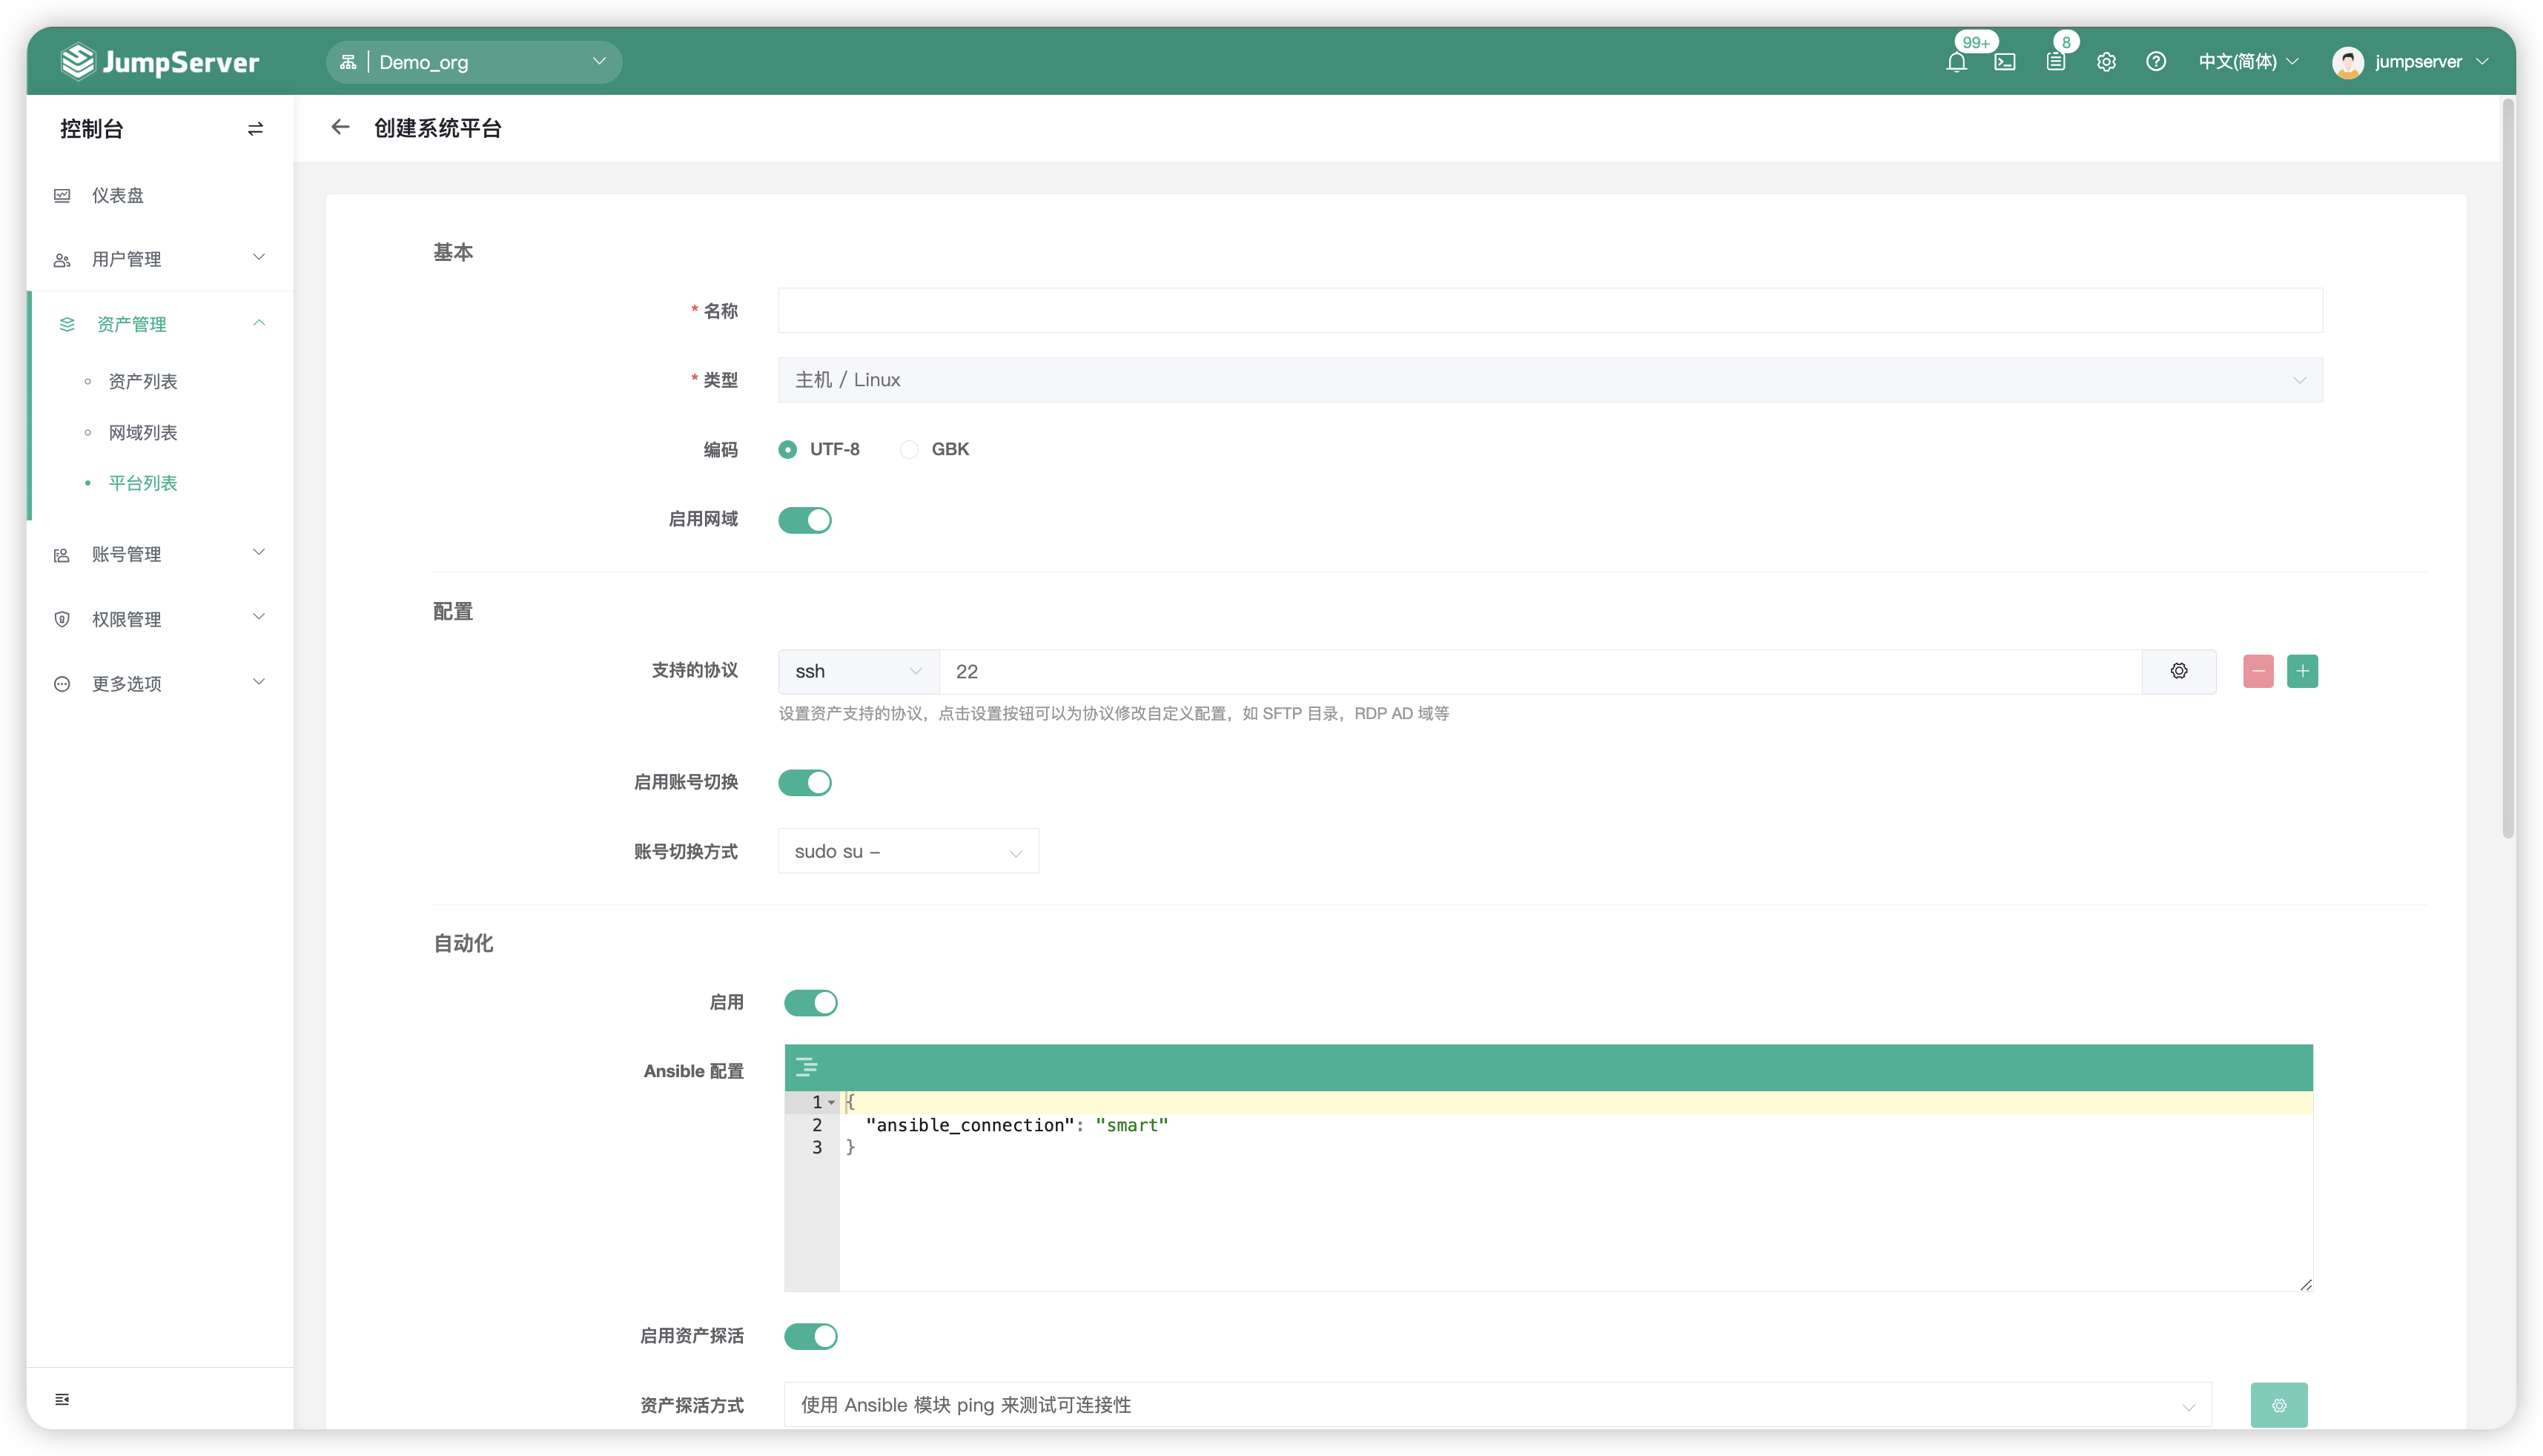This screenshot has height=1456, width=2543.
Task: Open the 资产探活方式 dropdown
Action: pos(1497,1405)
